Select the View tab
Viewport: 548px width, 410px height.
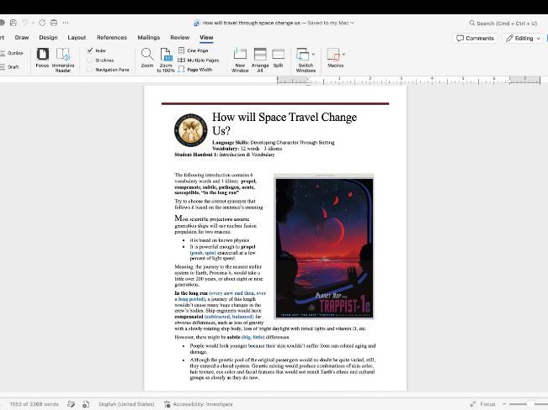[206, 37]
